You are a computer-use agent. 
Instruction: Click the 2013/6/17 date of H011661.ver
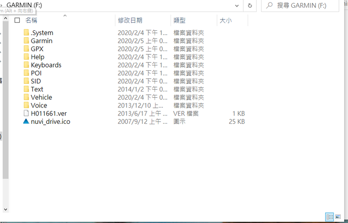pyautogui.click(x=143, y=114)
